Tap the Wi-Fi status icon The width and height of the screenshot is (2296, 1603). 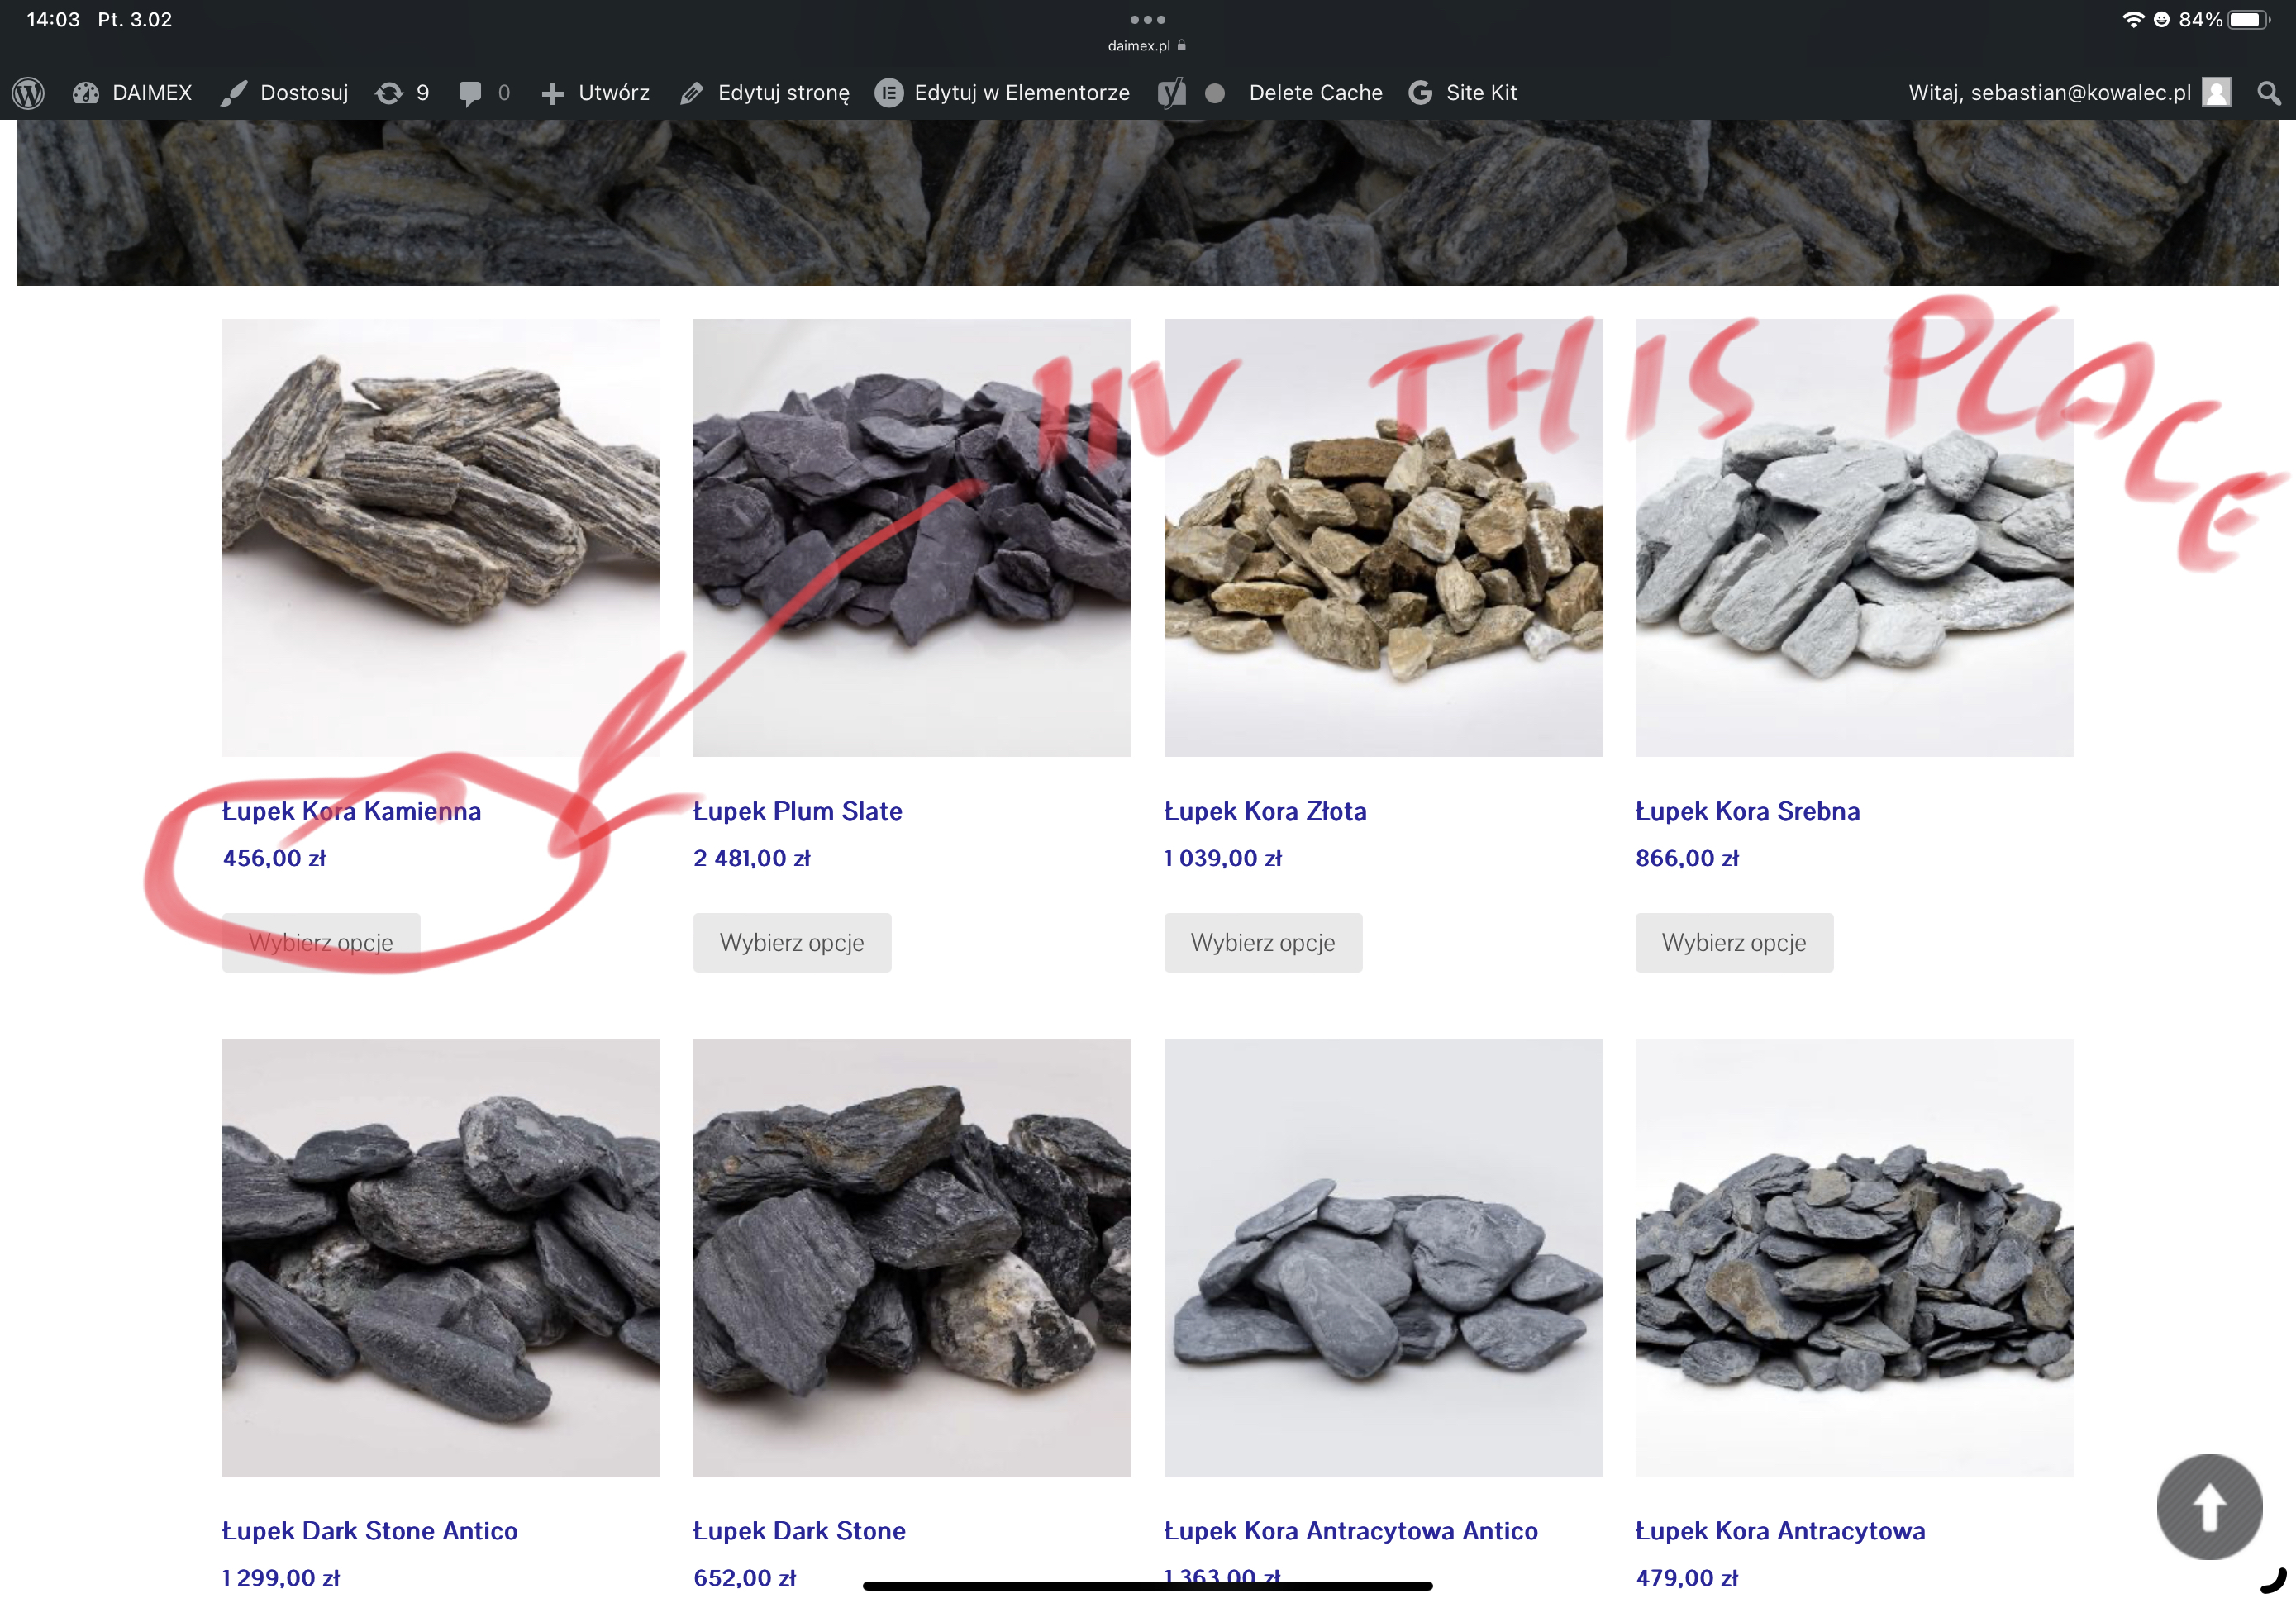pos(2132,19)
